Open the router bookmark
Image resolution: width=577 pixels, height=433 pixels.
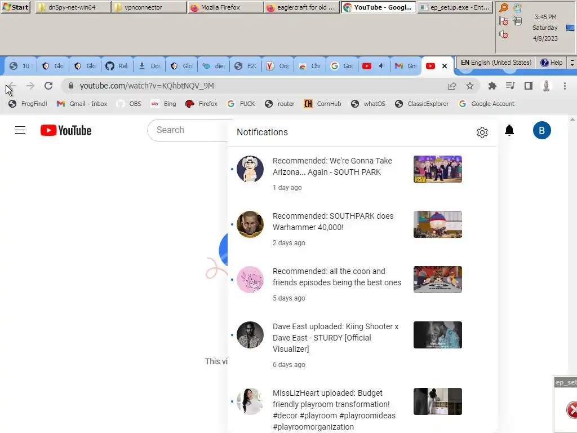click(x=279, y=104)
